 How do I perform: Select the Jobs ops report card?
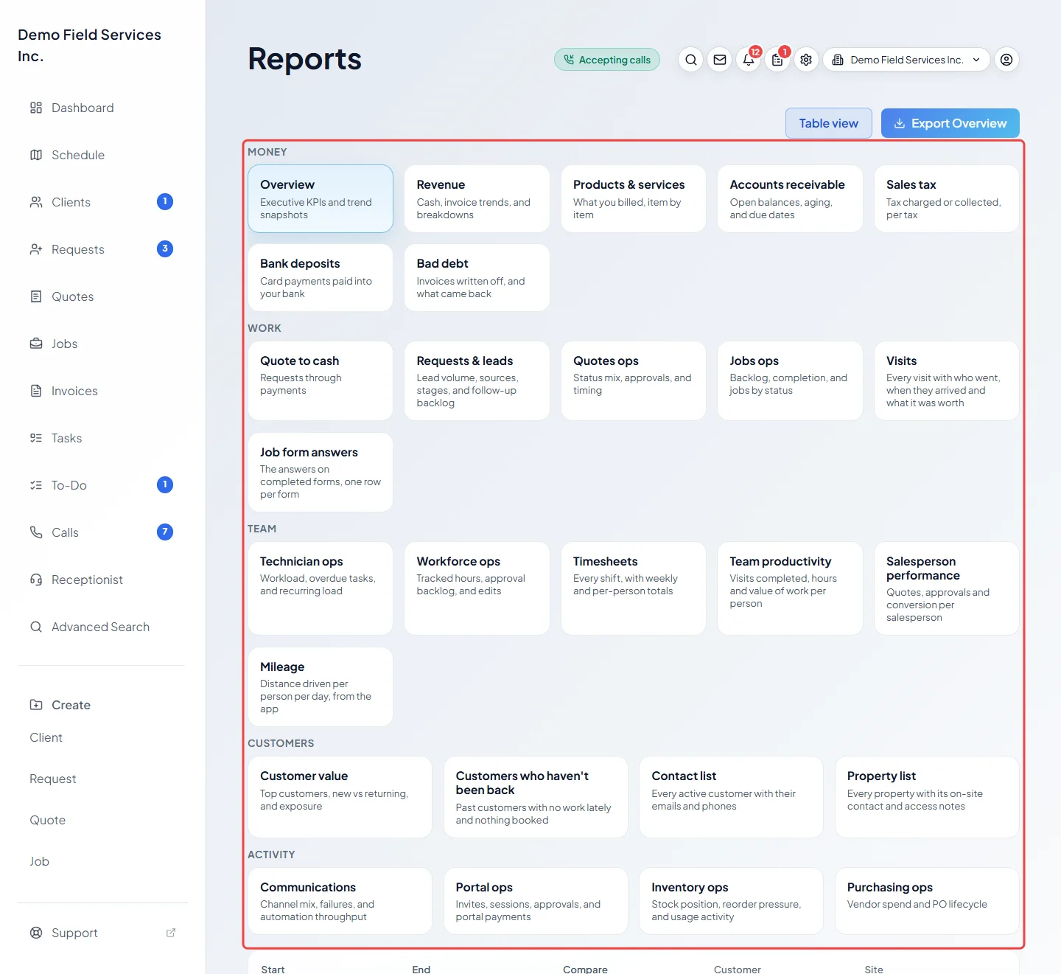(790, 380)
